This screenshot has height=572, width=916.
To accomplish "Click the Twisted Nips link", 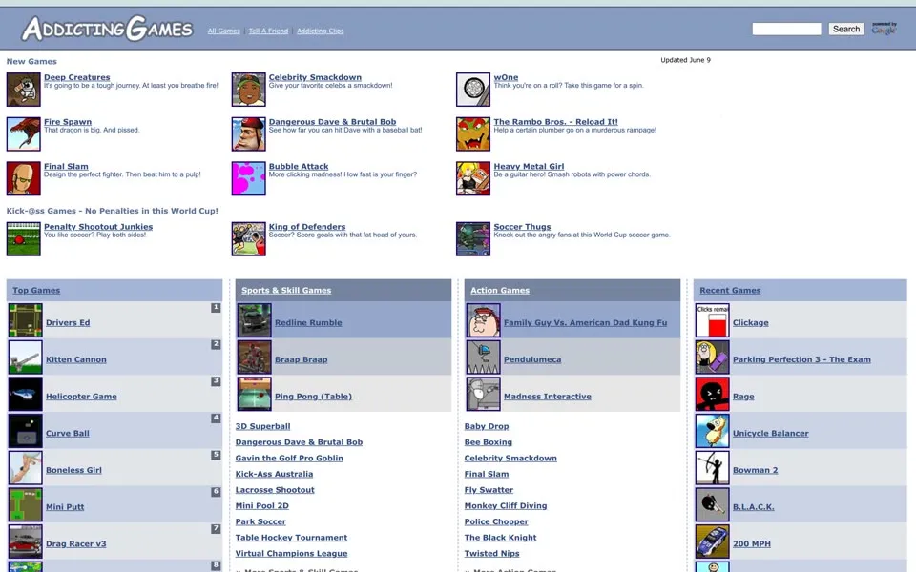I will tap(492, 553).
